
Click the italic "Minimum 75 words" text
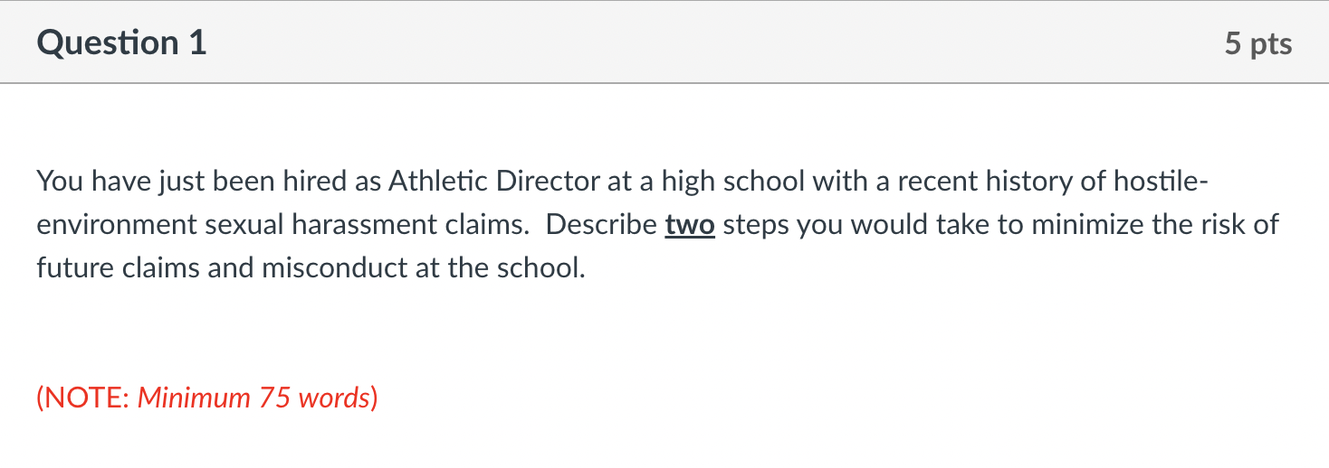pos(253,398)
